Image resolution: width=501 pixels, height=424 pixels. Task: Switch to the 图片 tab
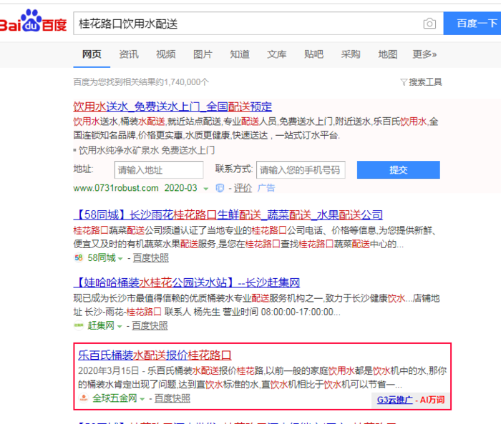tap(203, 54)
